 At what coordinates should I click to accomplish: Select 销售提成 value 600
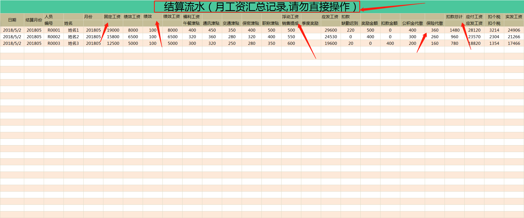291,43
